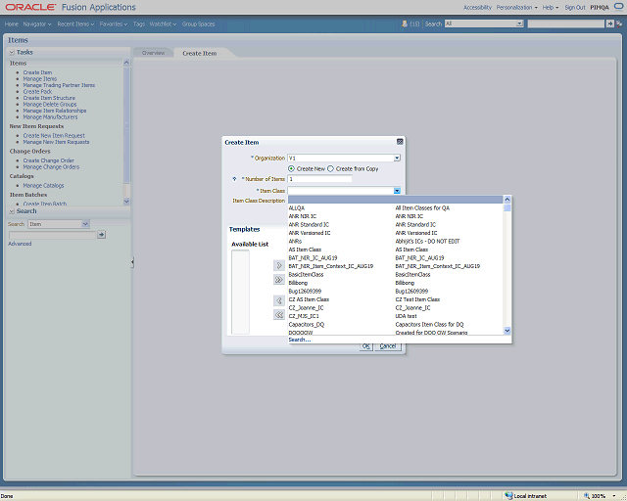Click the move selected right shuttle icon
Viewport: 627px width, 501px height.
click(278, 265)
